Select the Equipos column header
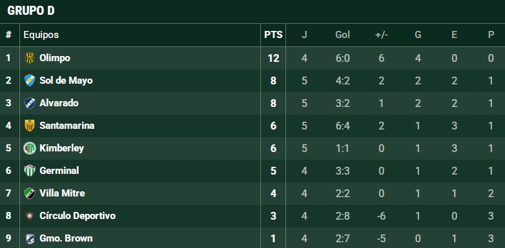This screenshot has height=248, width=505. 41,35
